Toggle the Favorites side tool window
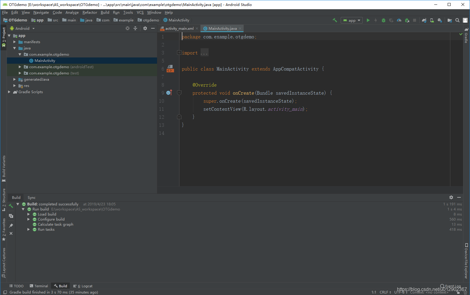Screen dimensions: 470x295 pos(4,230)
